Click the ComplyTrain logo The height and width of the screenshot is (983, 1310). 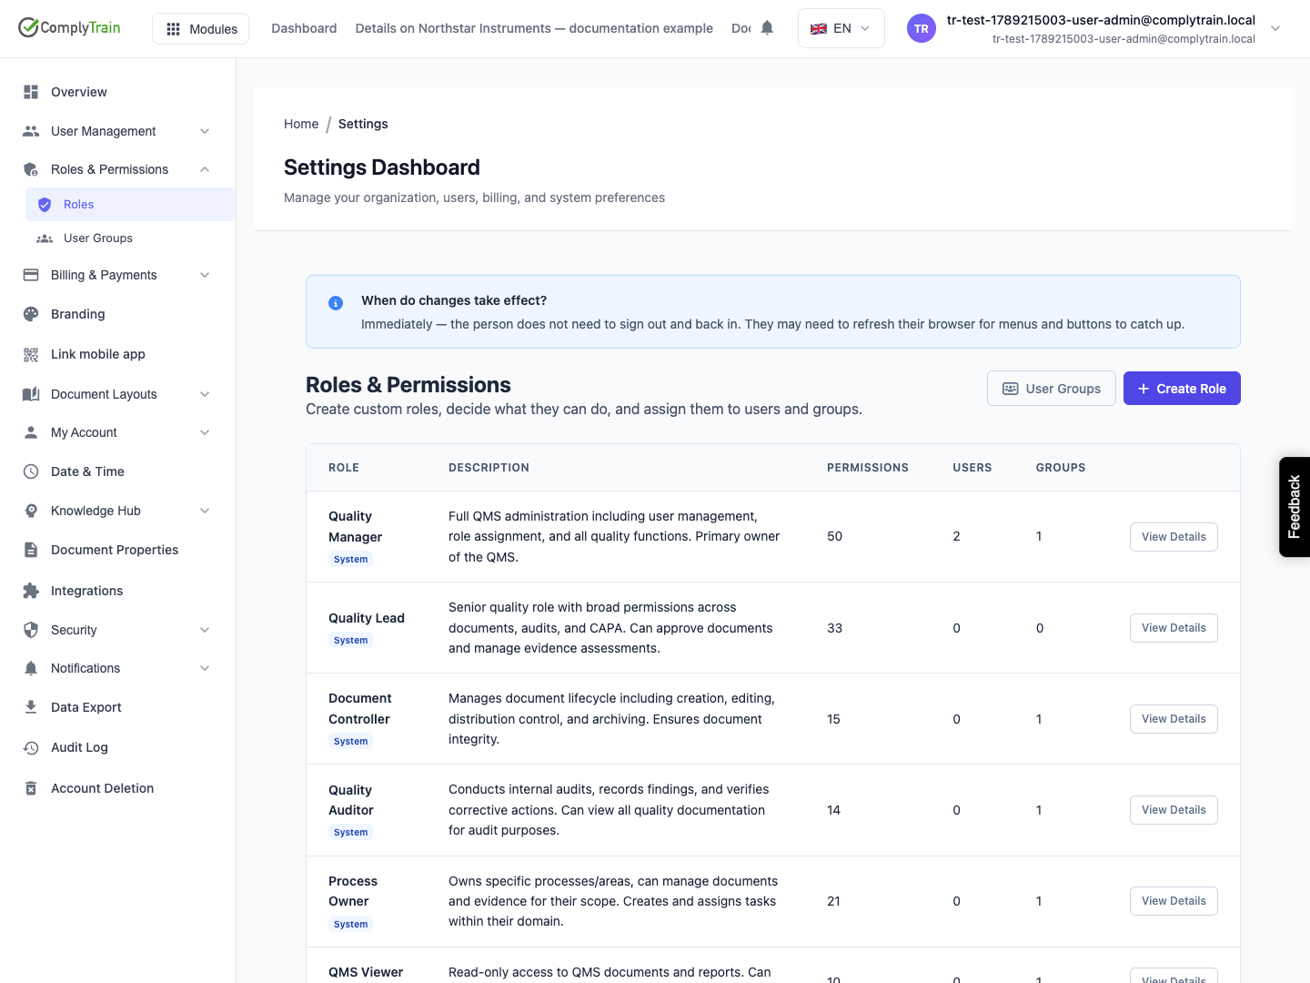[x=69, y=27]
